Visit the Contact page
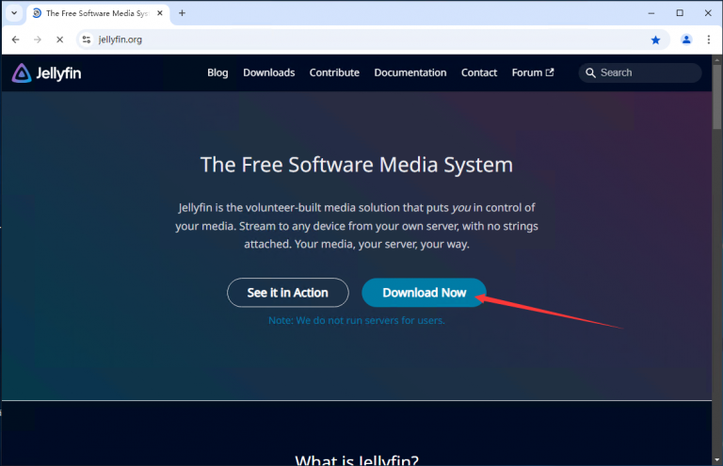The width and height of the screenshot is (723, 466). click(x=479, y=72)
